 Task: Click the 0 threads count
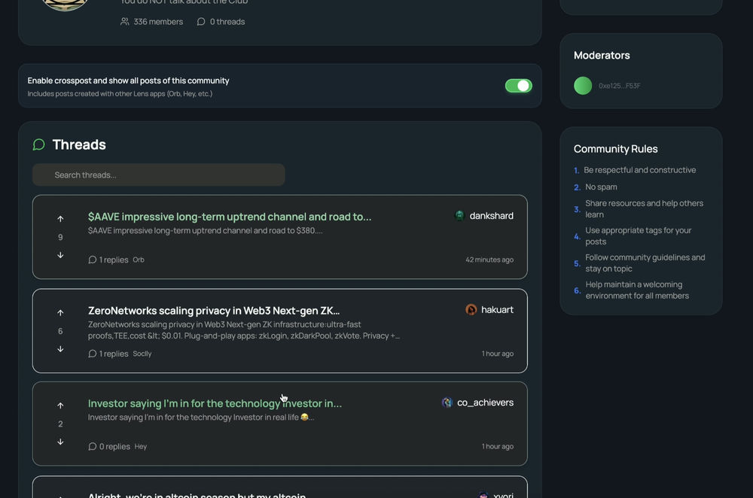(221, 22)
